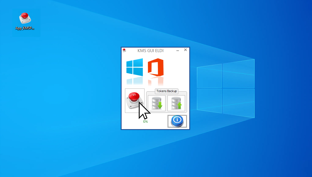Image resolution: width=312 pixels, height=177 pixels.
Task: Click the tokens restore database icon with up arrow
Action: click(x=176, y=103)
